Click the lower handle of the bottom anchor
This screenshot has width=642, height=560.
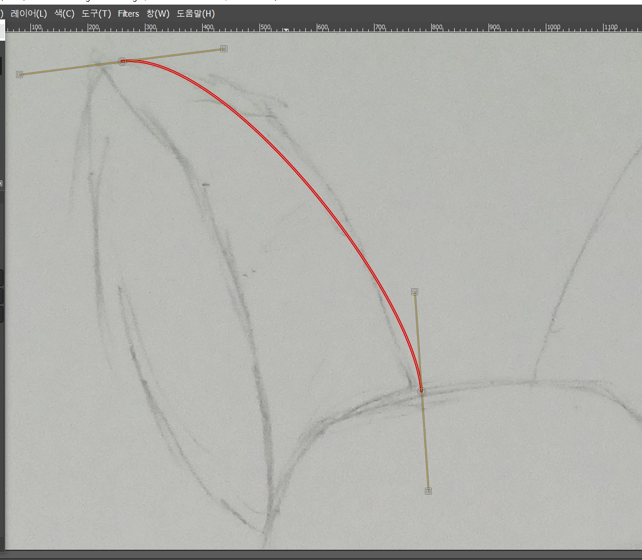[428, 491]
